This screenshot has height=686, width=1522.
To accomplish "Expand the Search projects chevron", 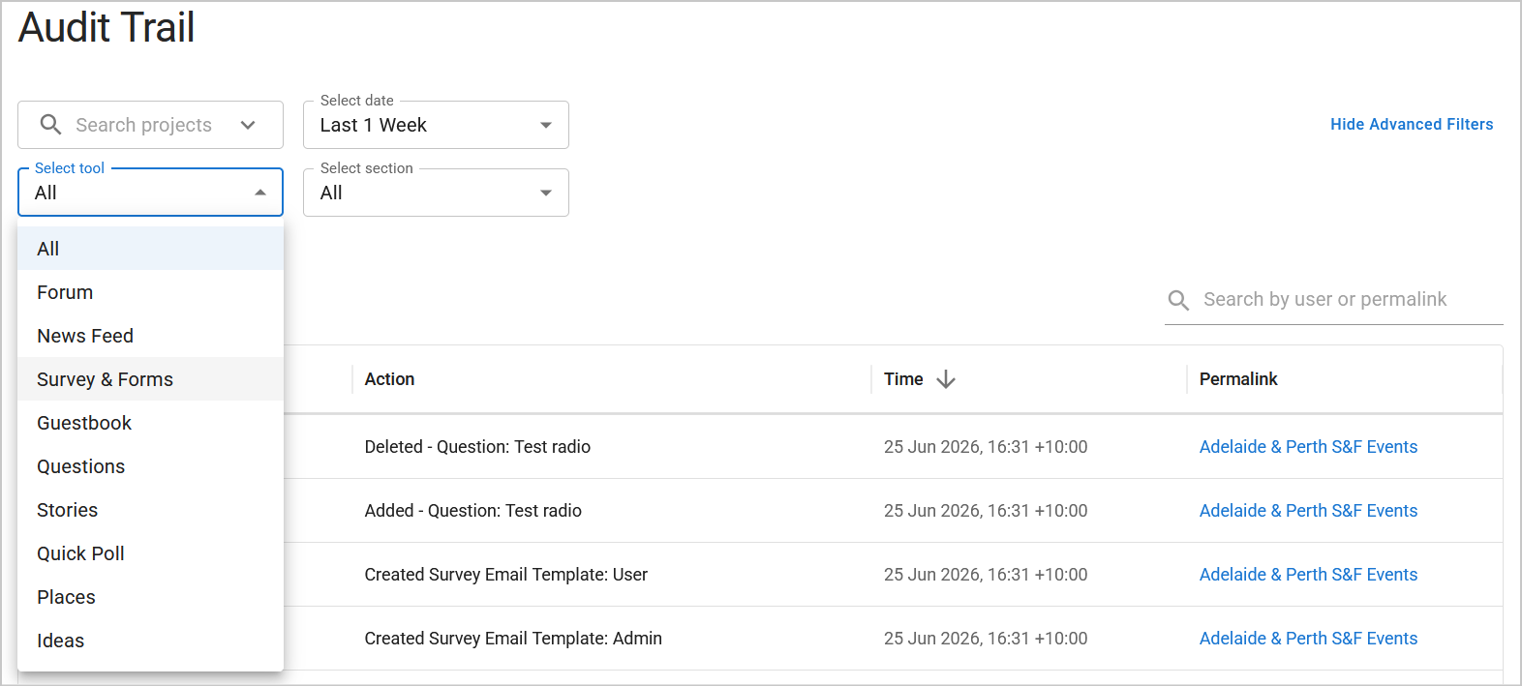I will pyautogui.click(x=248, y=125).
